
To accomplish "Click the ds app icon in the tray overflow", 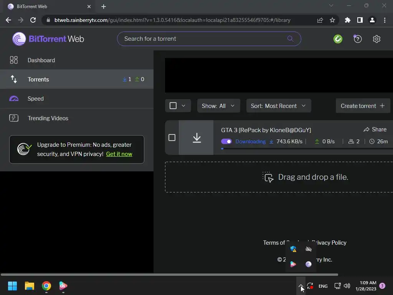I will (293, 264).
